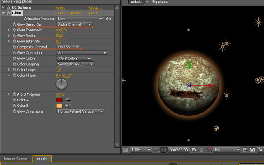Expand the Glow Intensity property
The image size is (264, 165).
pyautogui.click(x=9, y=41)
